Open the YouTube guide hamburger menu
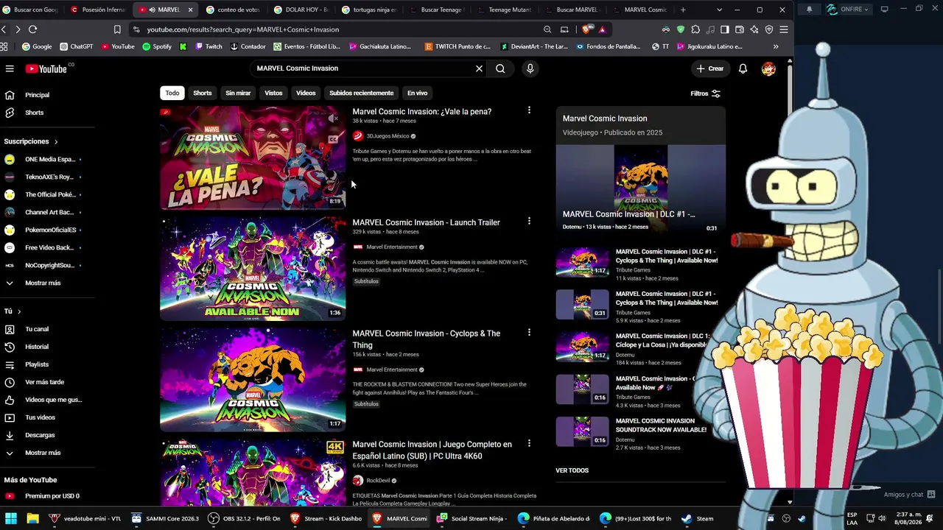The image size is (943, 530). [10, 68]
